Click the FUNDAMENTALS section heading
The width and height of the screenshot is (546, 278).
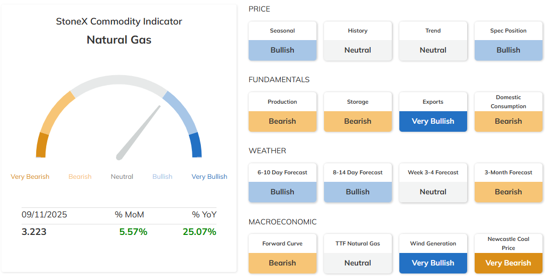point(279,80)
